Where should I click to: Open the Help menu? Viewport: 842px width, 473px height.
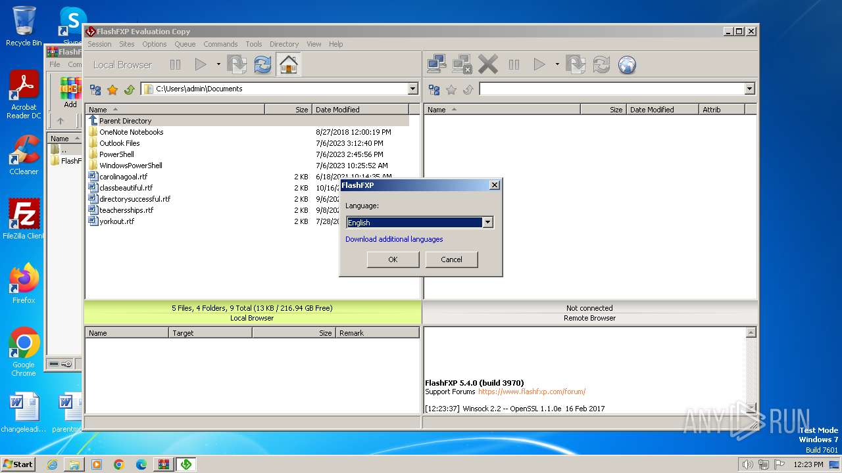coord(335,44)
